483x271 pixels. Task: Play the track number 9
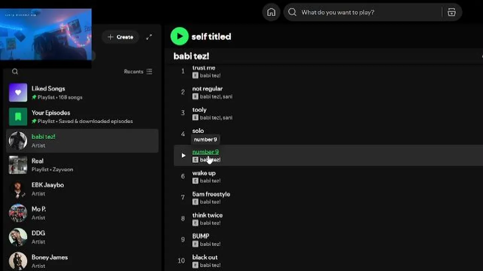(183, 155)
